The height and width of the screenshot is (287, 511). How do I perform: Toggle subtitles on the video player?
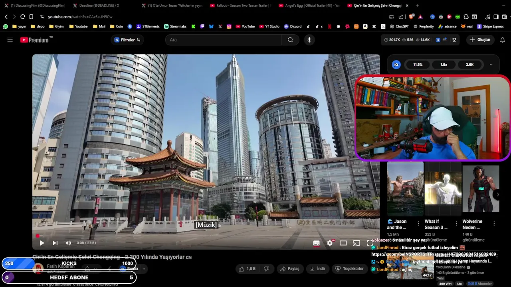[x=317, y=243]
